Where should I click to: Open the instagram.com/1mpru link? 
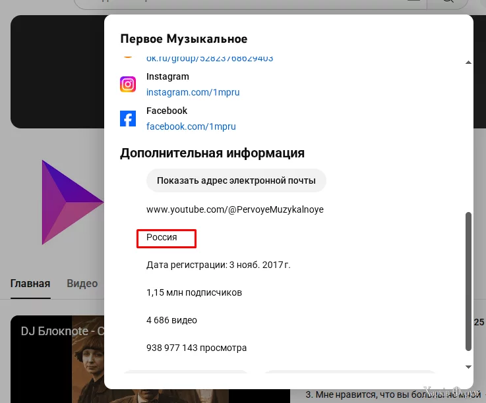(x=193, y=92)
